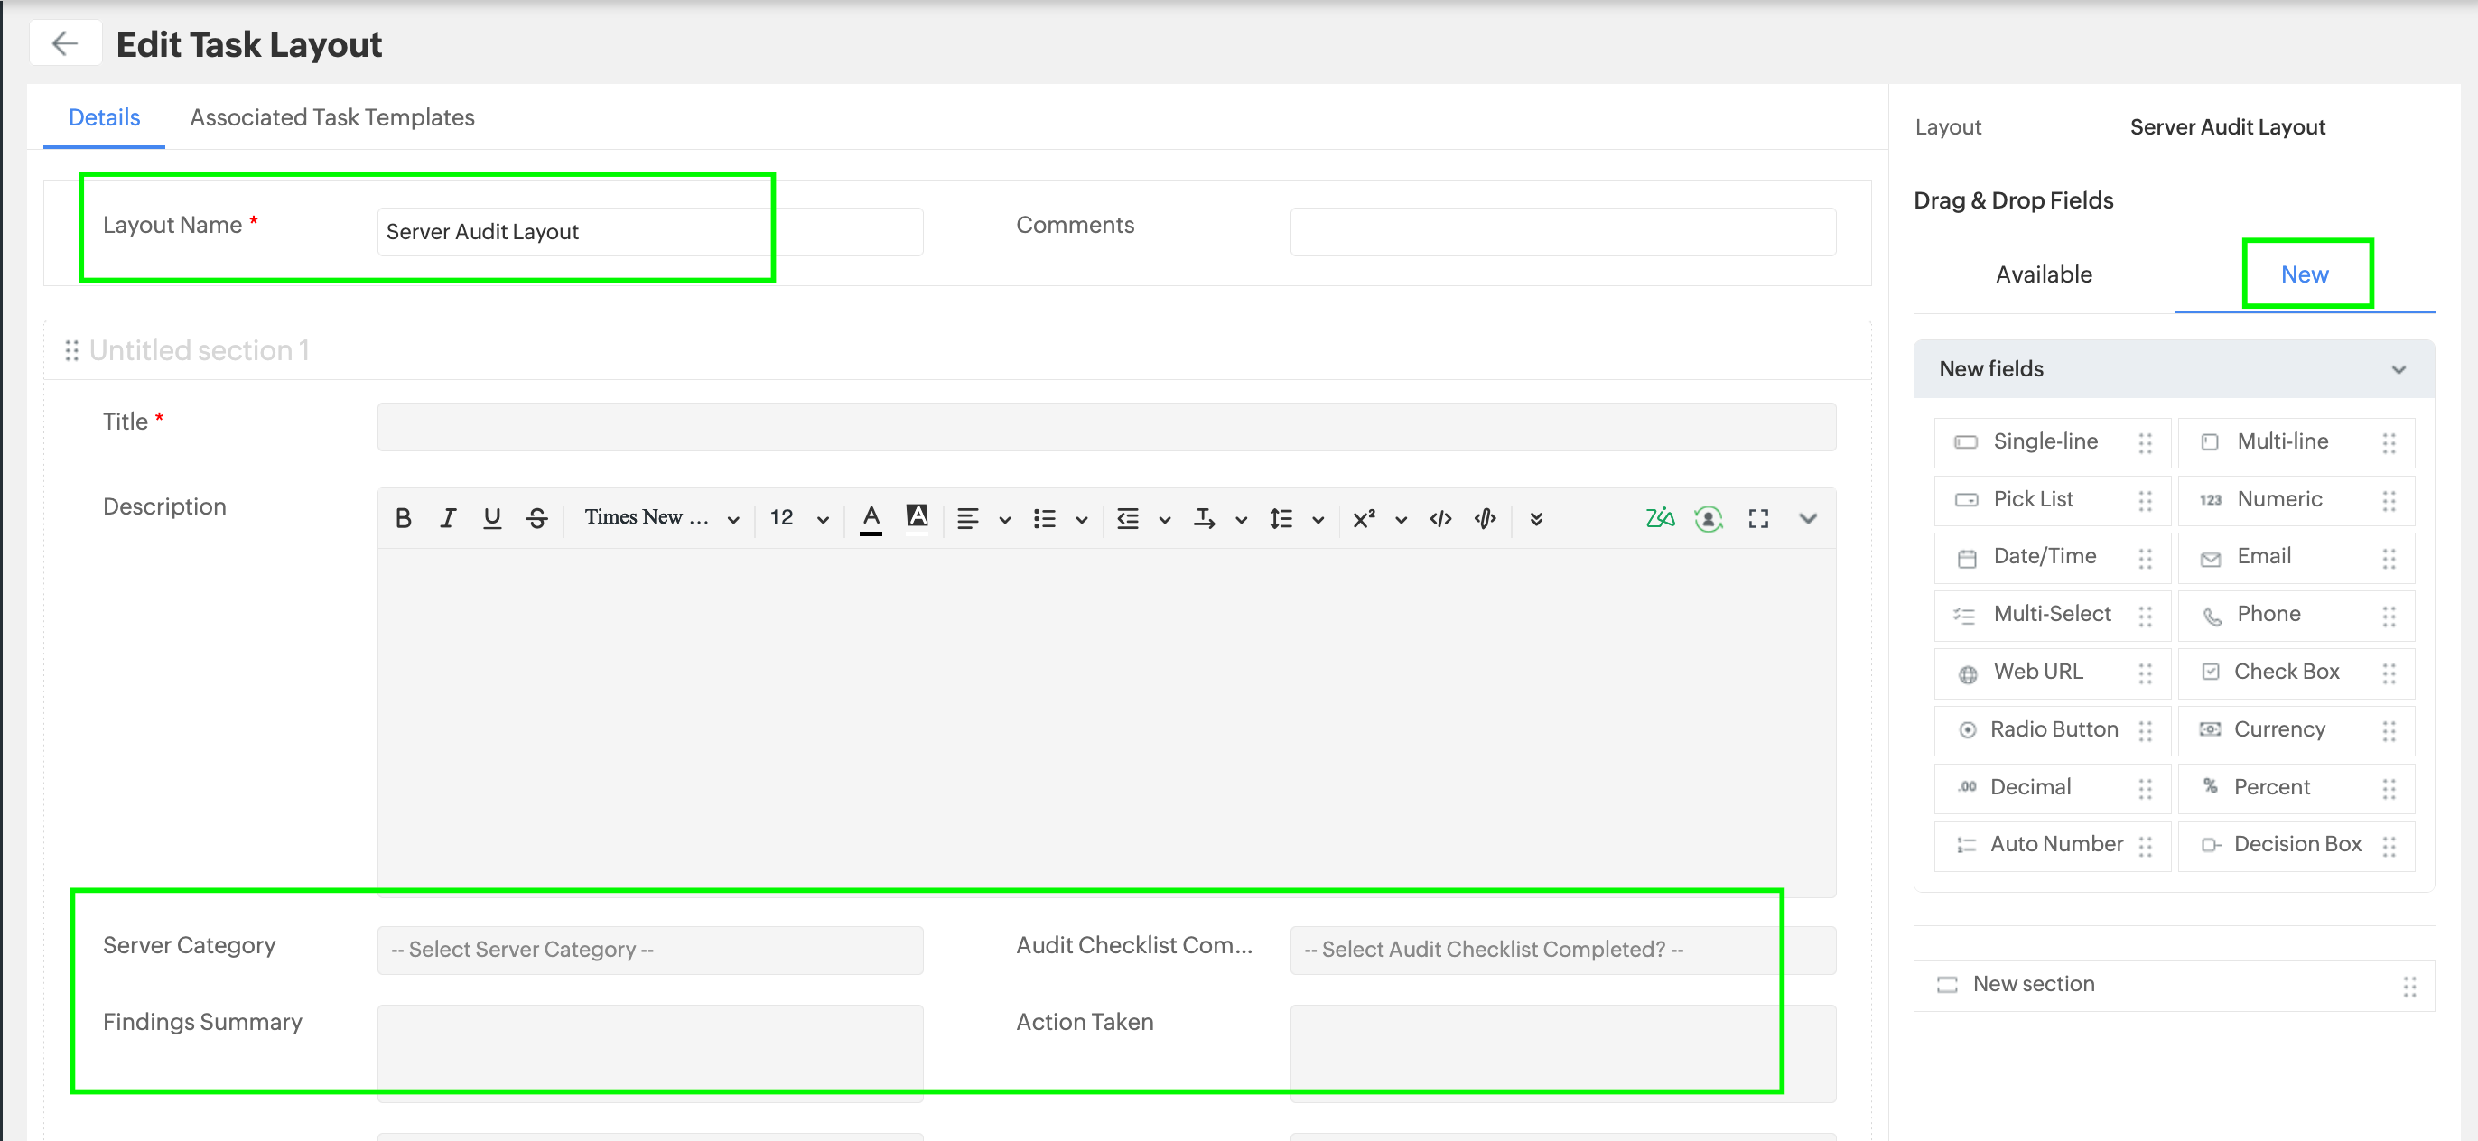Click the superscript icon

(x=1363, y=519)
